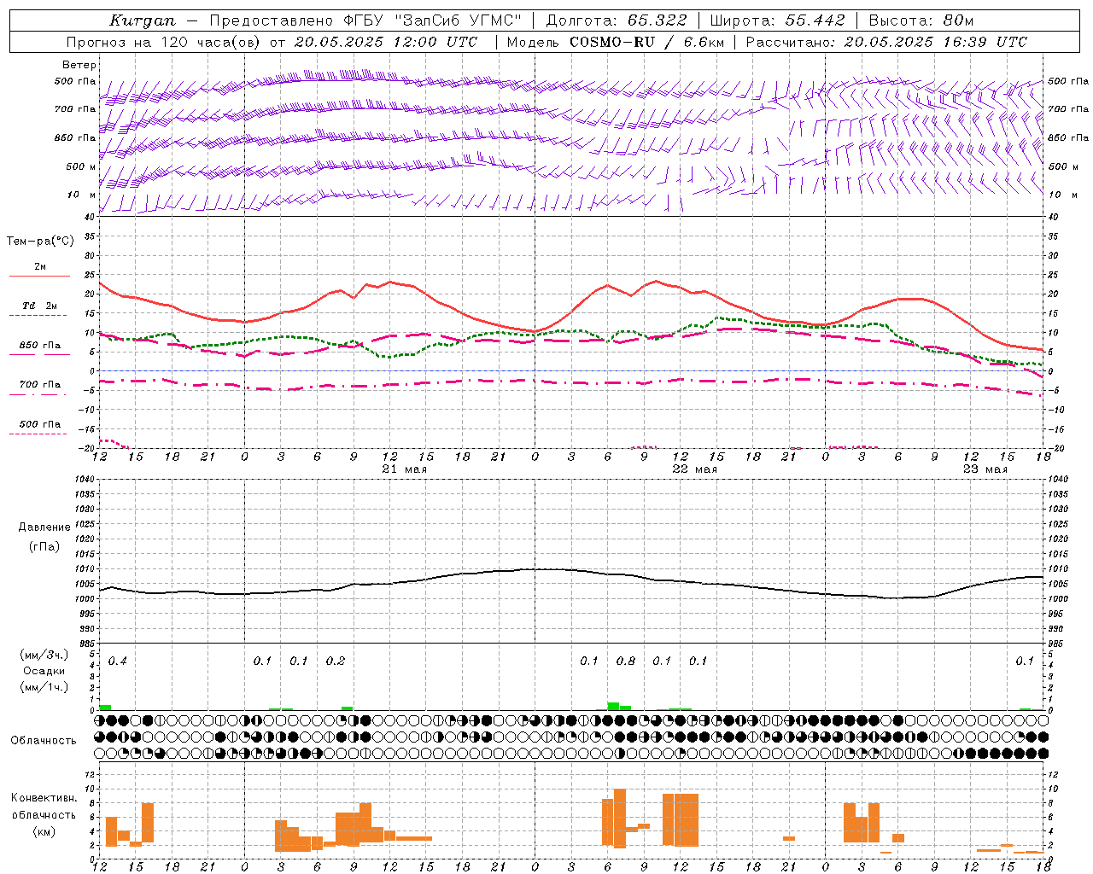Click the Конвективн. облачность label
The height and width of the screenshot is (874, 1093).
click(44, 806)
